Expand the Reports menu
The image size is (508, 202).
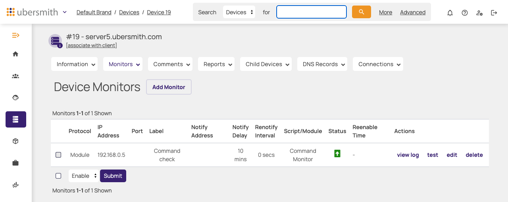(216, 64)
